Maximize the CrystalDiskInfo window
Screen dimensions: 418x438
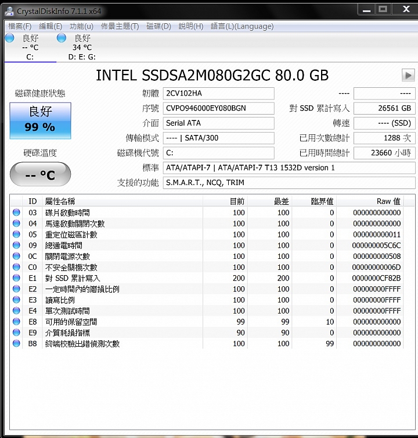383,10
